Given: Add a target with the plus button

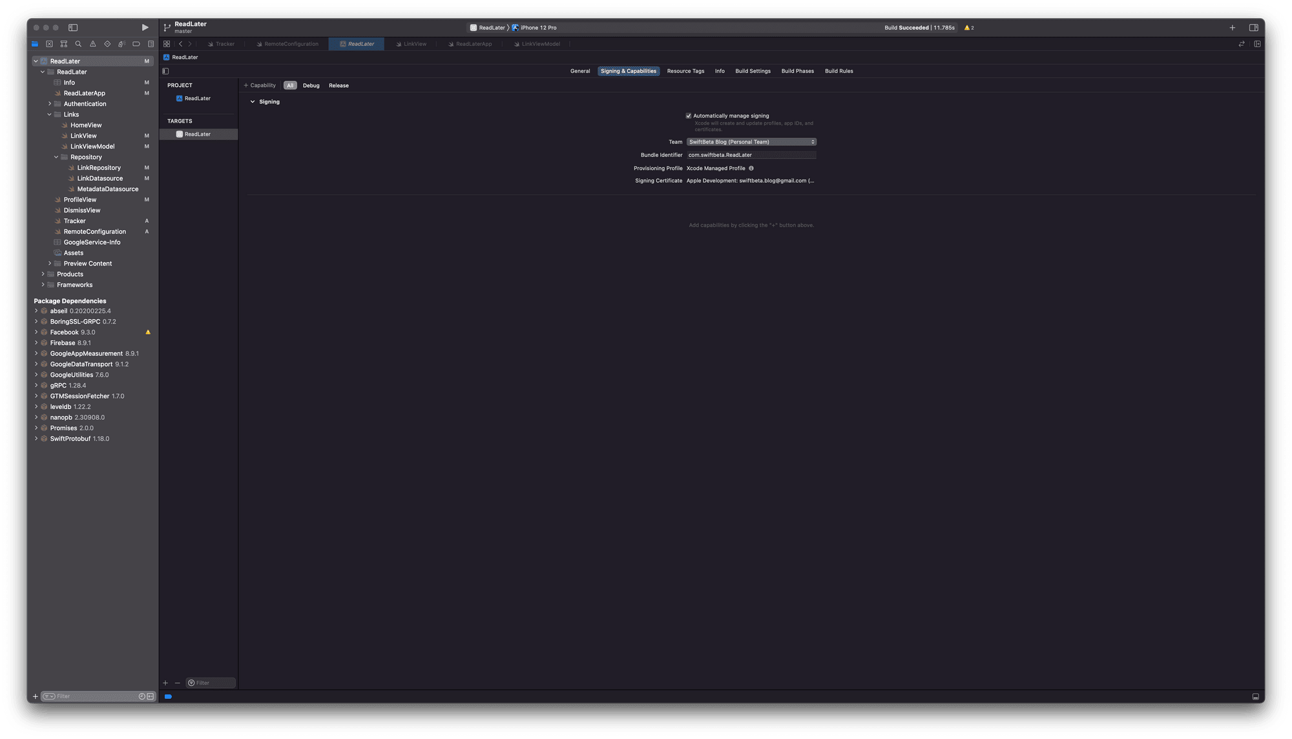Looking at the screenshot, I should 165,683.
